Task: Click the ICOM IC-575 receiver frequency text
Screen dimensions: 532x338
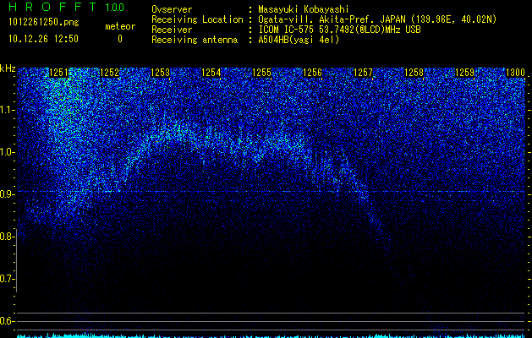Action: (339, 30)
